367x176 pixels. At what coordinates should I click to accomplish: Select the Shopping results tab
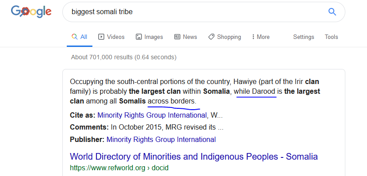225,37
